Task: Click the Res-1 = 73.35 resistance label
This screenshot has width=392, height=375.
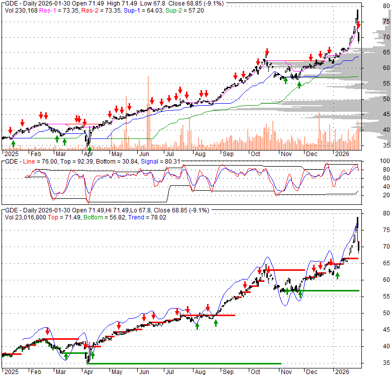Action: (x=54, y=9)
